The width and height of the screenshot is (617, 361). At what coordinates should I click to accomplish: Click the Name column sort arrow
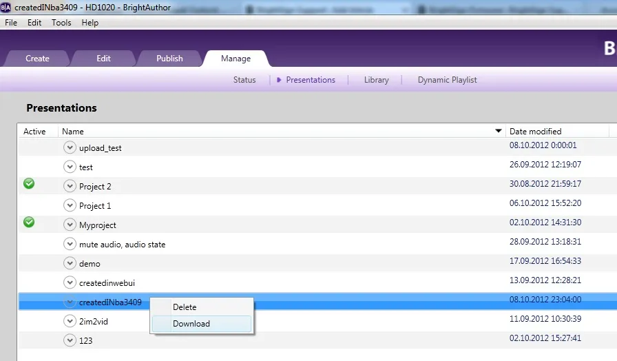(498, 131)
